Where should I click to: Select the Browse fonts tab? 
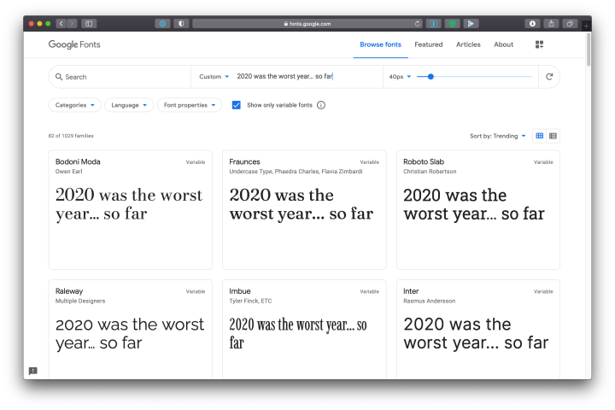coord(380,44)
